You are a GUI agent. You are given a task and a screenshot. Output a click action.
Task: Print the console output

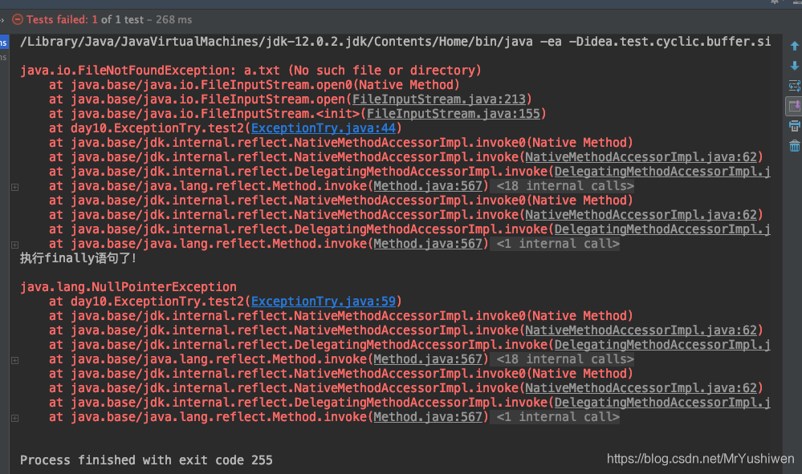[794, 126]
